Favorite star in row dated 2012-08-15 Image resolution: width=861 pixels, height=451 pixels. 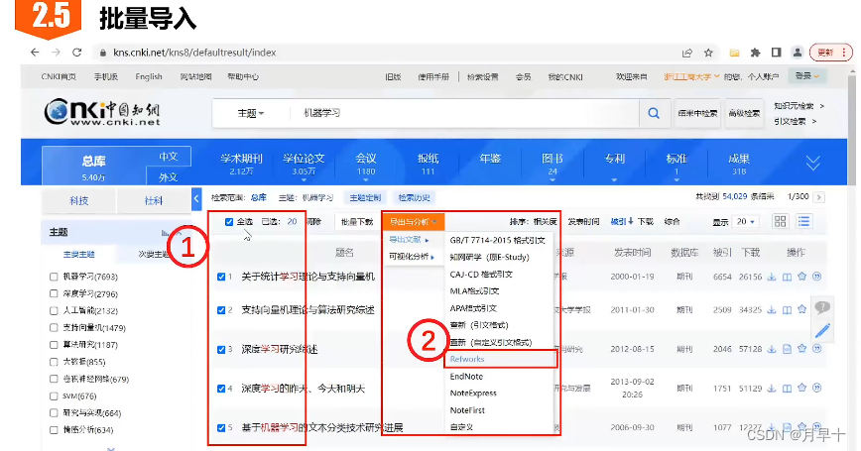(x=801, y=348)
